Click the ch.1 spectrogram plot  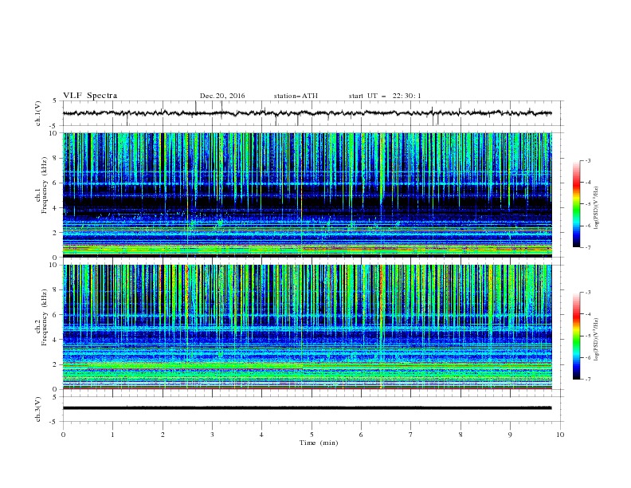[x=307, y=195]
